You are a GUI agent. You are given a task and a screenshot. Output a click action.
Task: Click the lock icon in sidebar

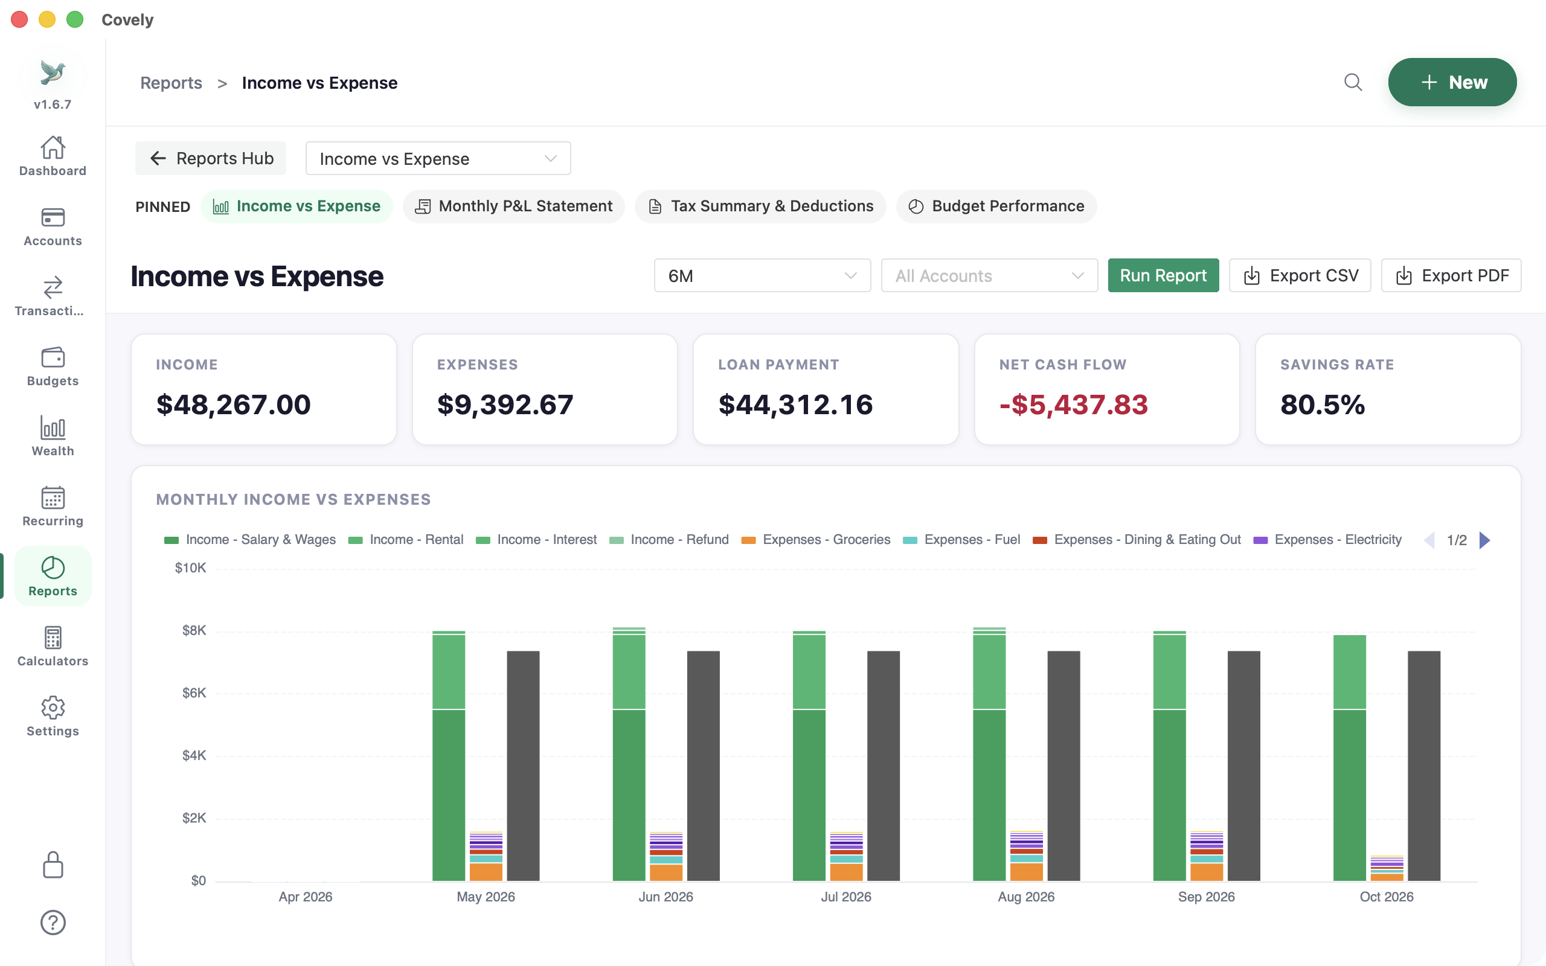click(x=53, y=865)
